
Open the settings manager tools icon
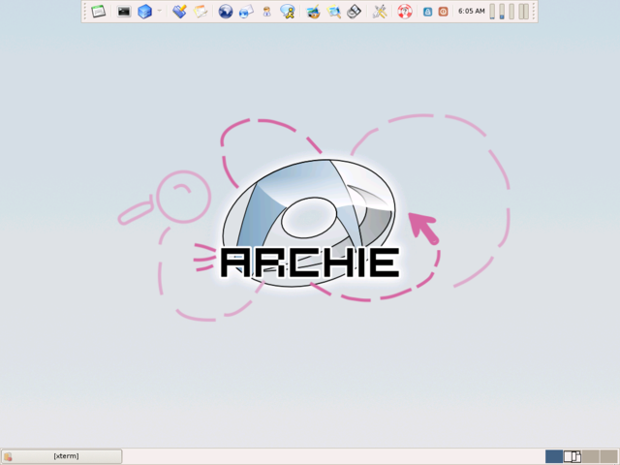pos(380,12)
